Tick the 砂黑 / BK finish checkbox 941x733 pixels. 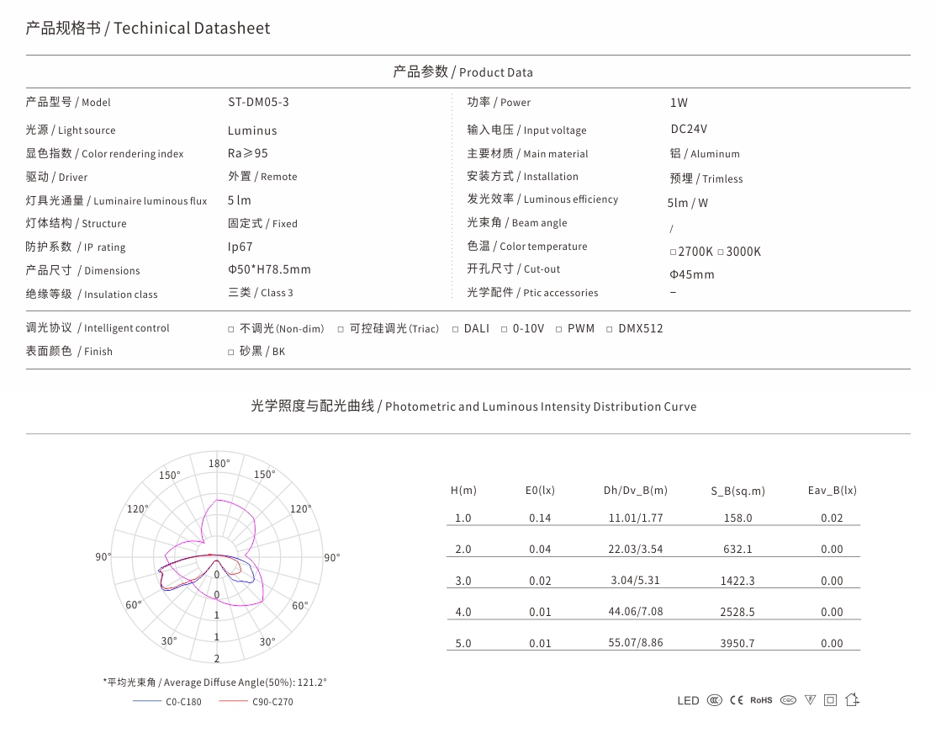(x=231, y=352)
